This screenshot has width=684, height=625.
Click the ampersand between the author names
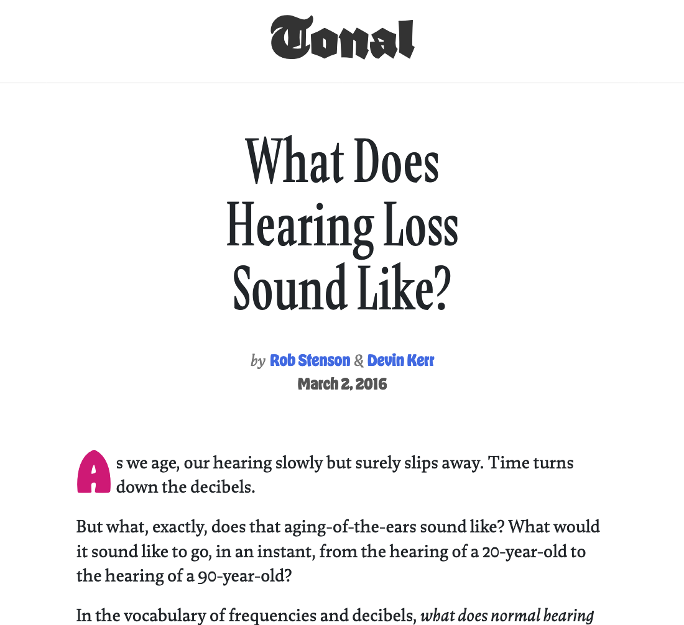pyautogui.click(x=359, y=360)
